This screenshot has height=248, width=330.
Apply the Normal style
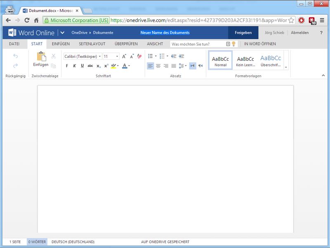(220, 60)
